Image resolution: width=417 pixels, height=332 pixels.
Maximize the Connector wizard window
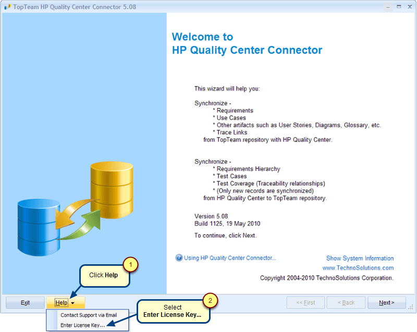tap(398, 6)
